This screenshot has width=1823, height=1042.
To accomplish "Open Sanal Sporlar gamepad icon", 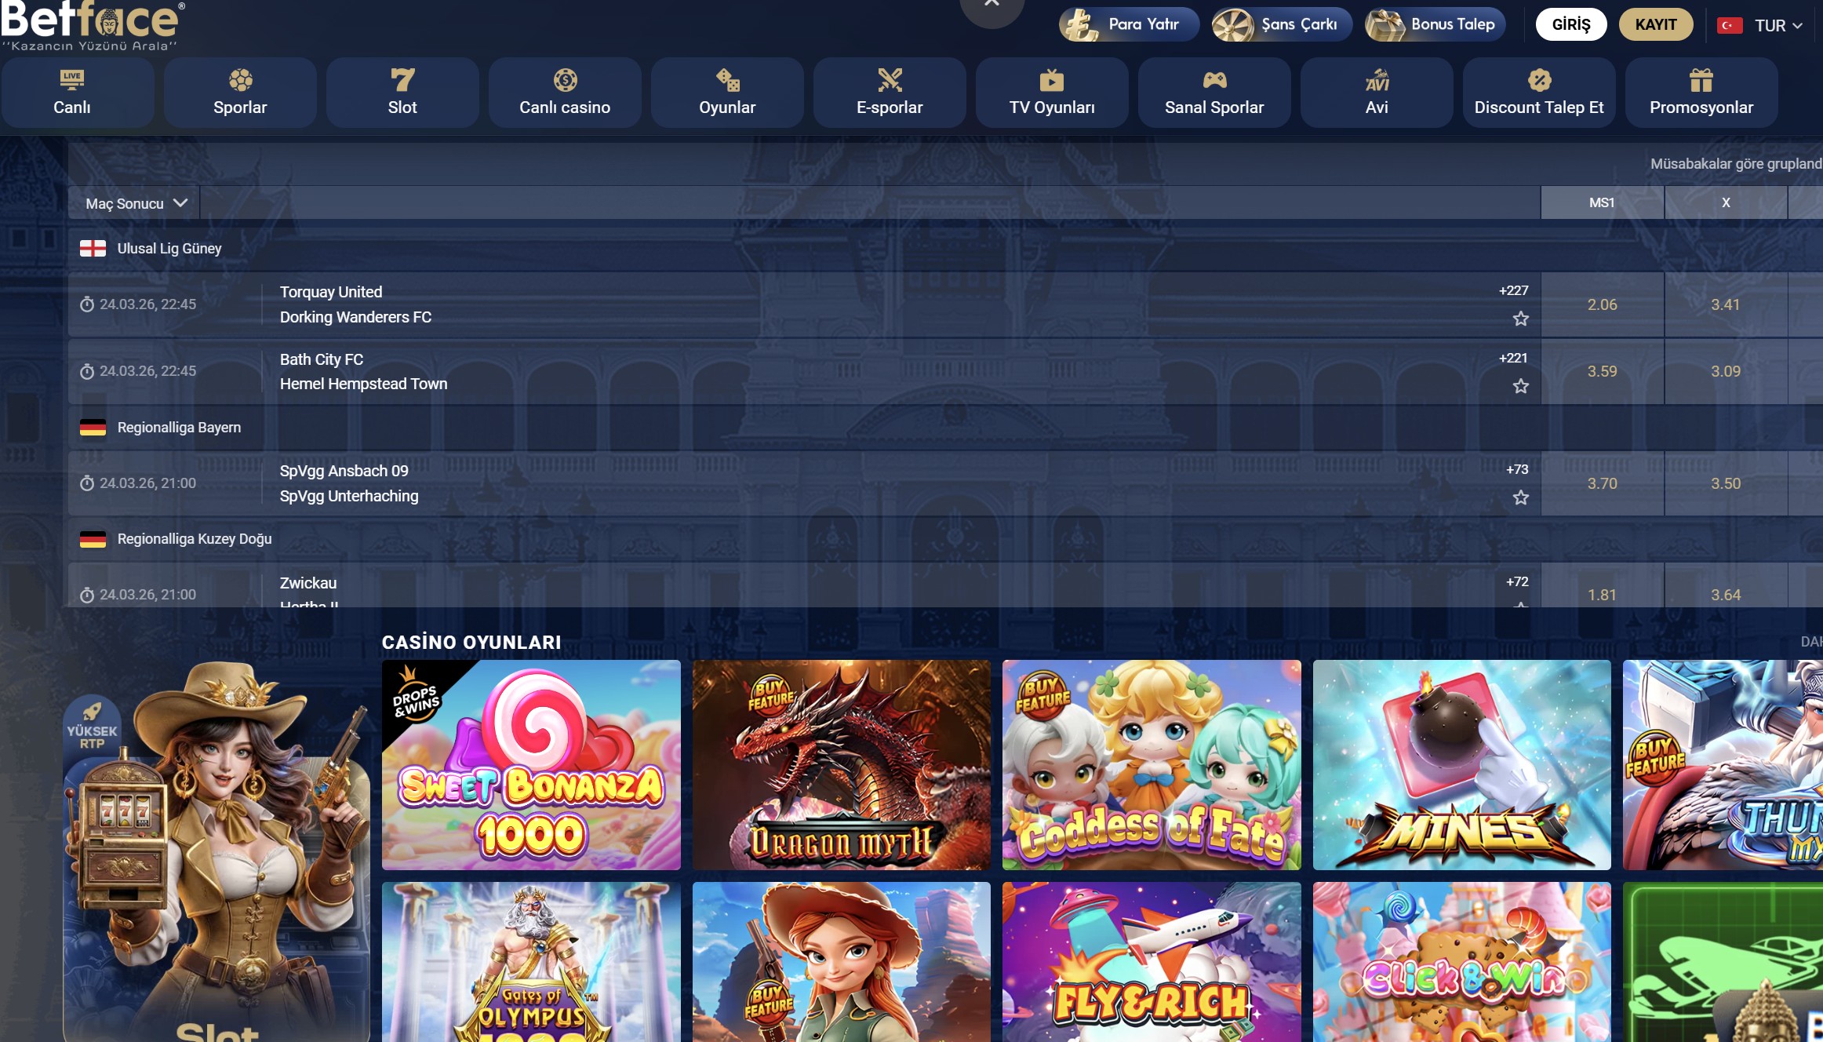I will [1214, 79].
